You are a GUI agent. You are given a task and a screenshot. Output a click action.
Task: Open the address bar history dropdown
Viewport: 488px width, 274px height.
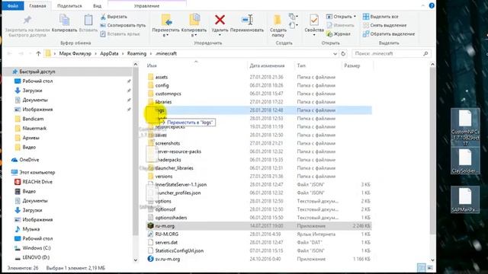335,53
